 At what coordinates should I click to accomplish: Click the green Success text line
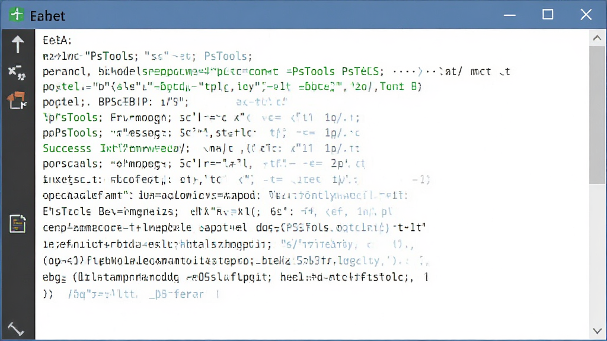[x=202, y=149]
